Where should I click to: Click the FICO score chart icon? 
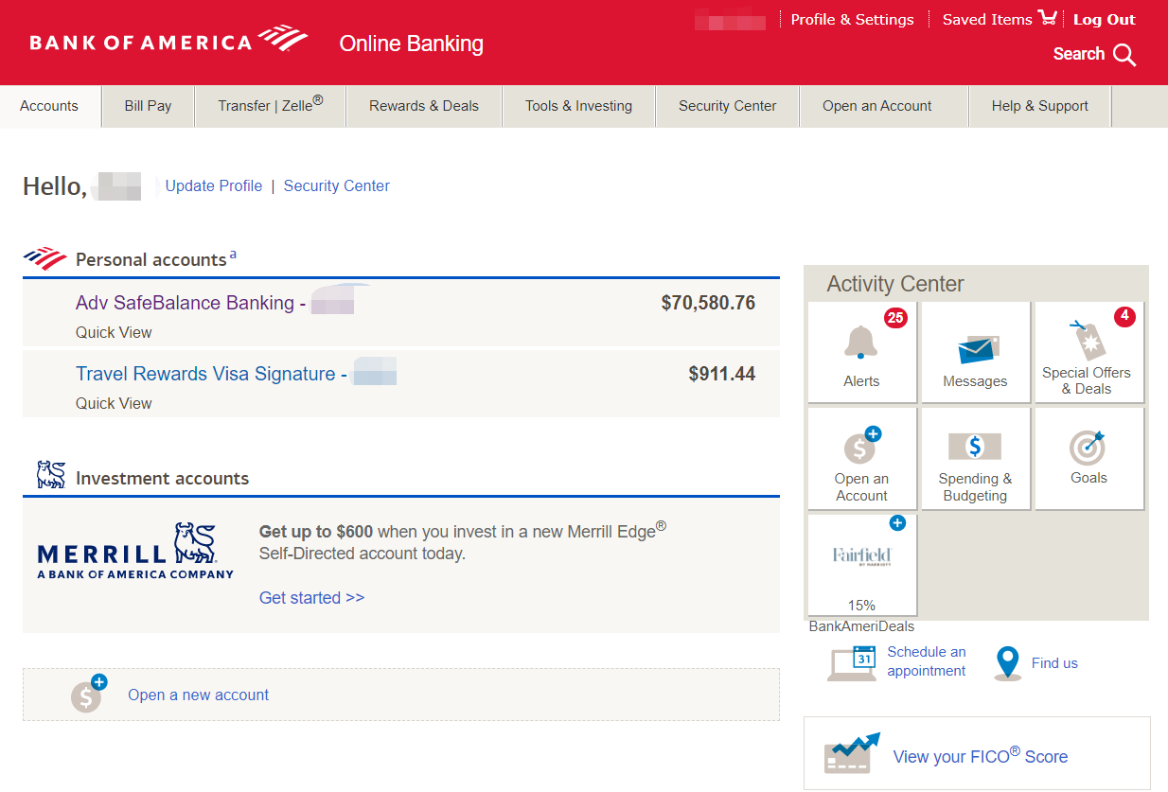tap(852, 753)
